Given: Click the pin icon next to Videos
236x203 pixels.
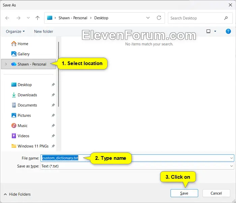Looking at the screenshot, I should pyautogui.click(x=53, y=136).
